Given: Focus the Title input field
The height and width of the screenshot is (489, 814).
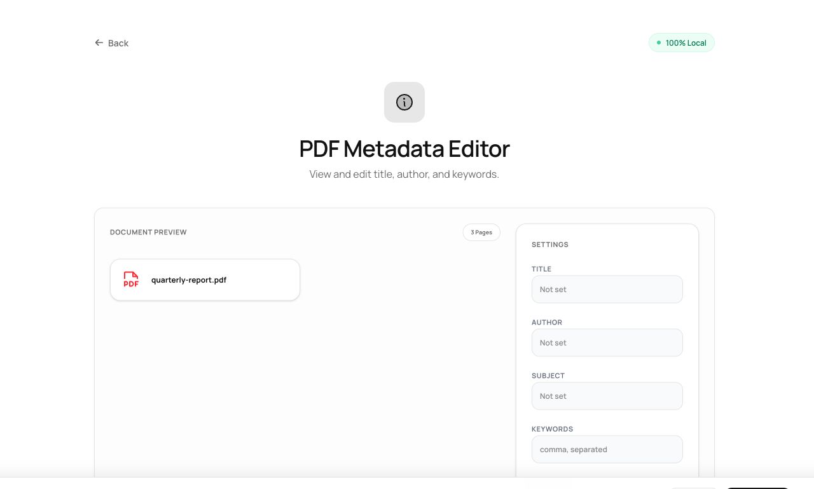Looking at the screenshot, I should click(x=607, y=289).
